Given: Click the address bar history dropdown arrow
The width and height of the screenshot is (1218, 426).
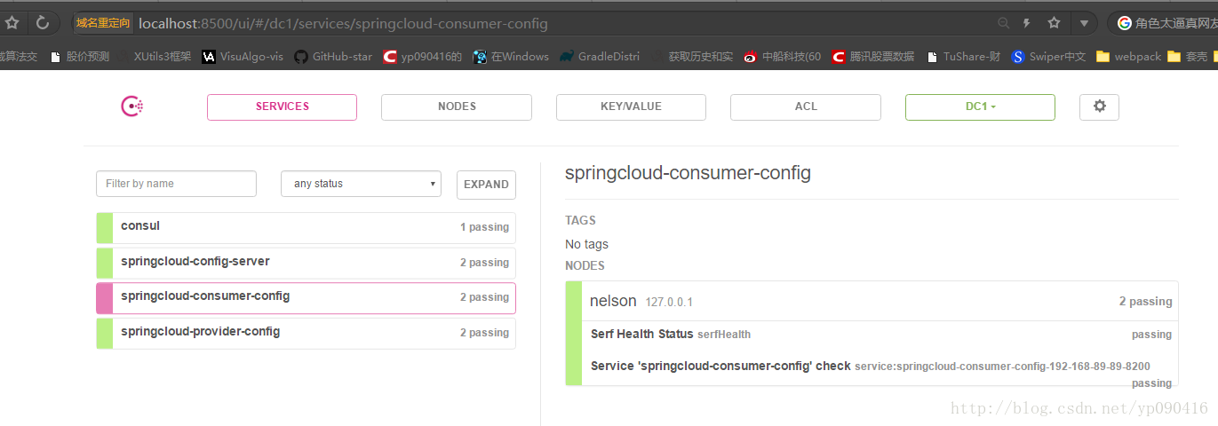Looking at the screenshot, I should point(1084,23).
